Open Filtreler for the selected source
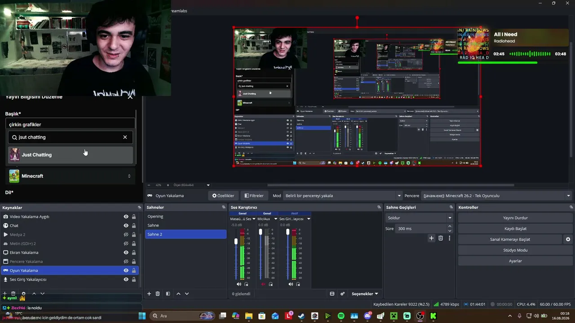The width and height of the screenshot is (575, 323). tap(254, 196)
